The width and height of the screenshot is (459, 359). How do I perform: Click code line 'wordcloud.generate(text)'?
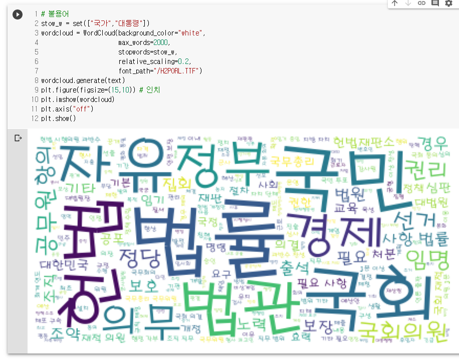pos(83,80)
